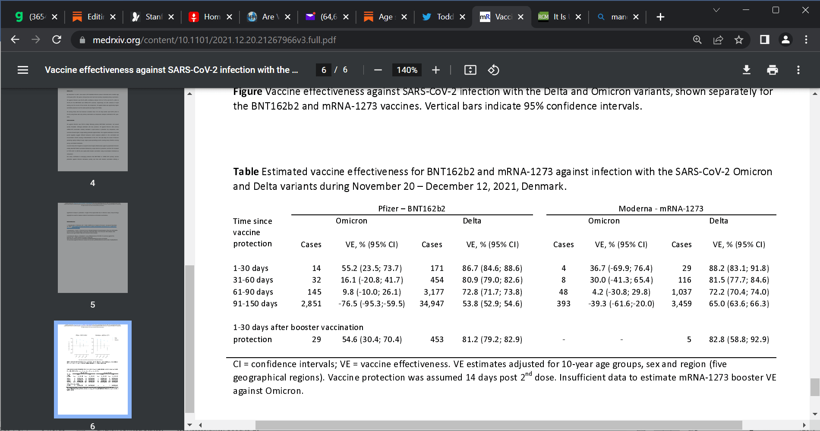
Task: Download the PDF file
Action: (x=747, y=70)
